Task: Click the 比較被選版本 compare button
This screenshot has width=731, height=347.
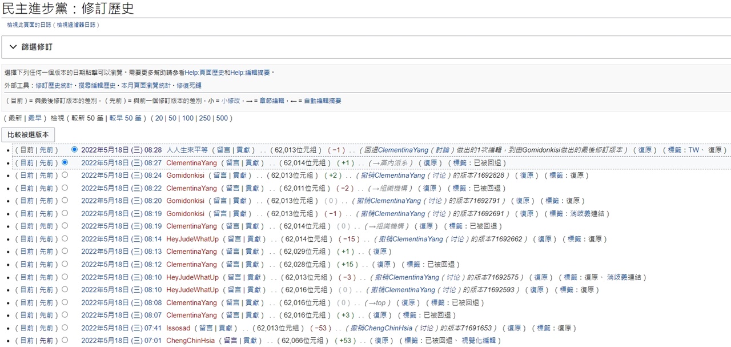Action: click(28, 135)
